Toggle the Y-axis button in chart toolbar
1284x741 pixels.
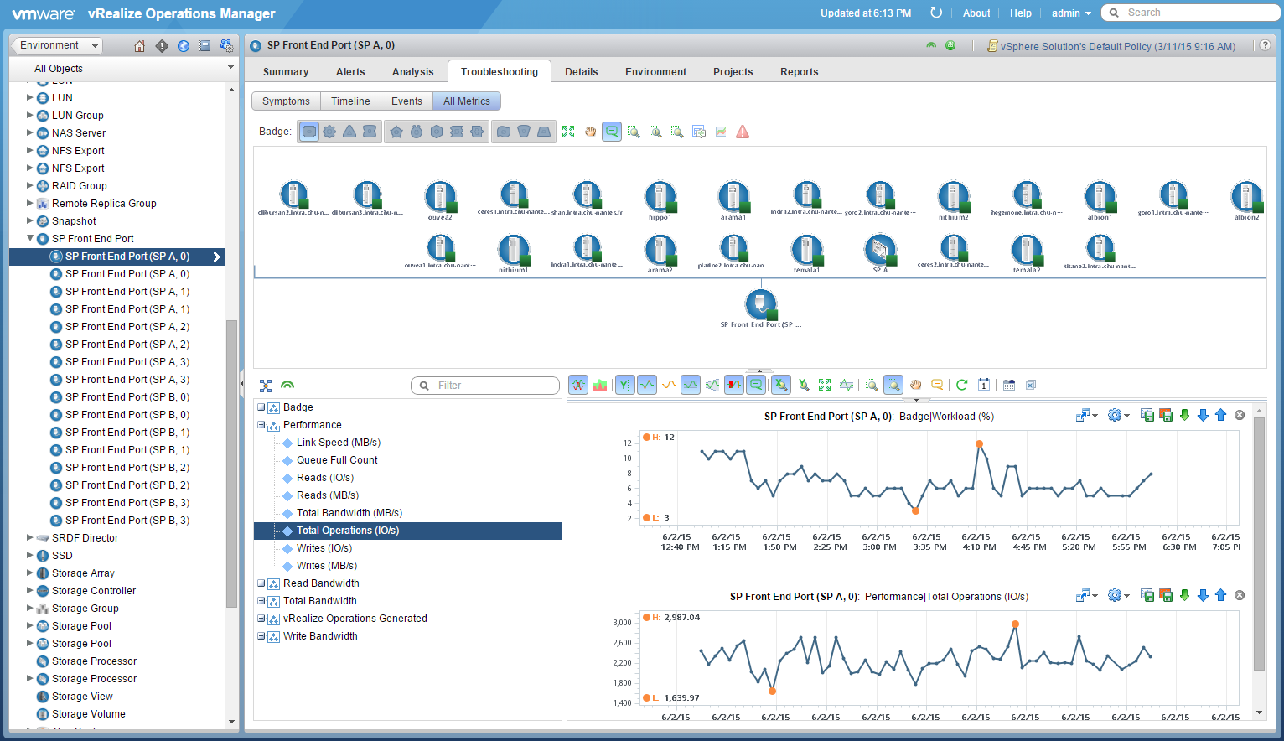click(624, 385)
